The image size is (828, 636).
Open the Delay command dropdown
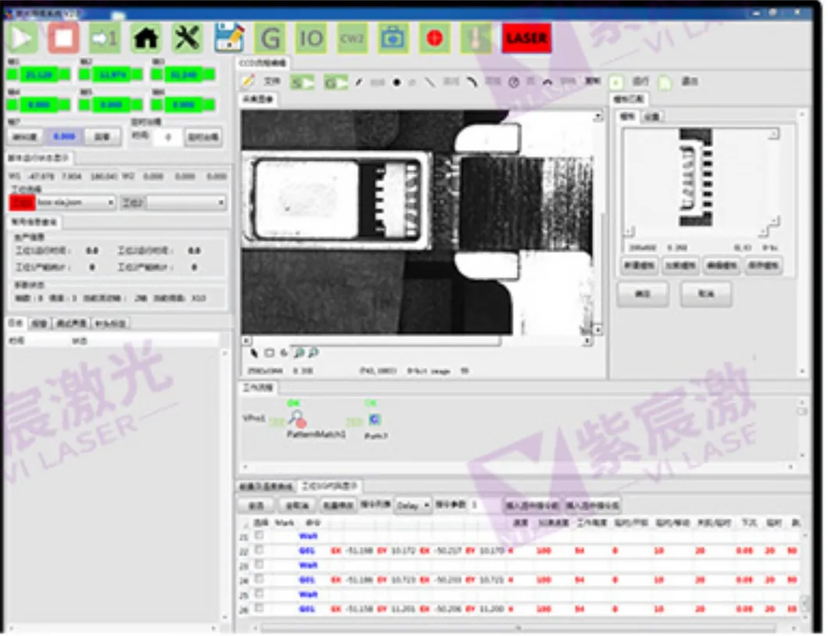pos(413,506)
